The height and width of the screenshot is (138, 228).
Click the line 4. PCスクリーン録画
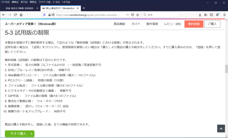click(34, 80)
